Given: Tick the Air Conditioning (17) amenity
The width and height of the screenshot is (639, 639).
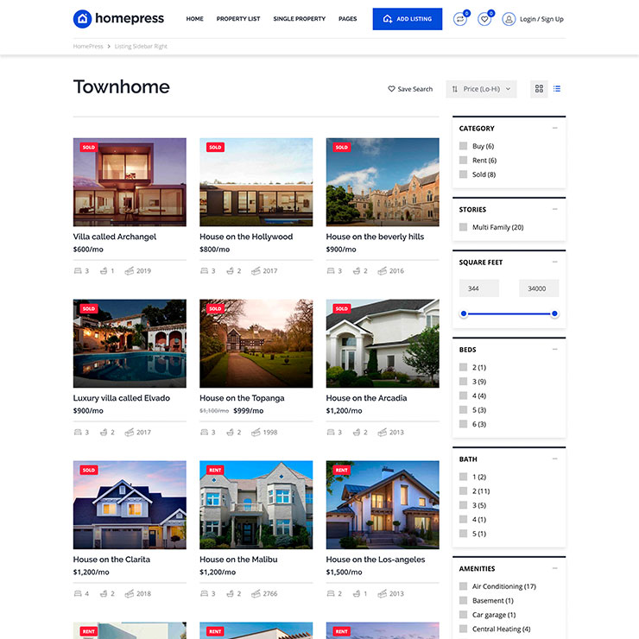Looking at the screenshot, I should click(x=464, y=586).
